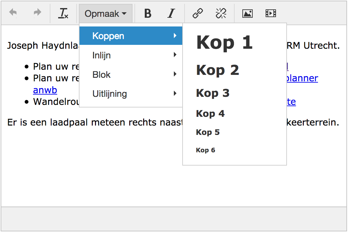Apply the Kop 1 heading style
The image size is (349, 233).
pyautogui.click(x=224, y=42)
